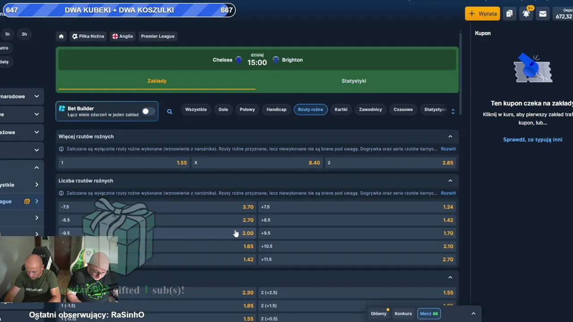Collapse the handicap section below Liczba rzutów

point(450,277)
